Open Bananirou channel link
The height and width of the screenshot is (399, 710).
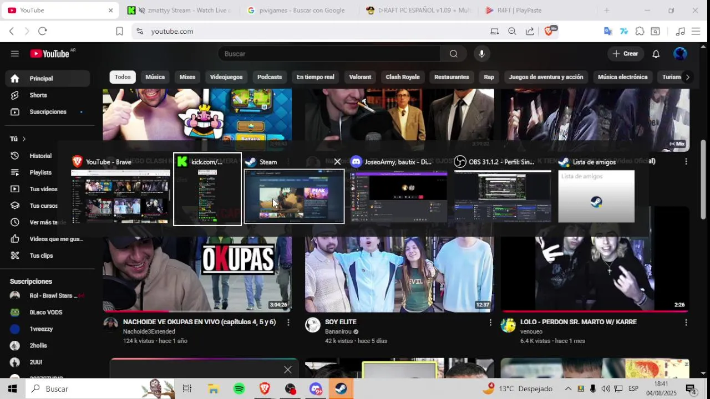[338, 331]
